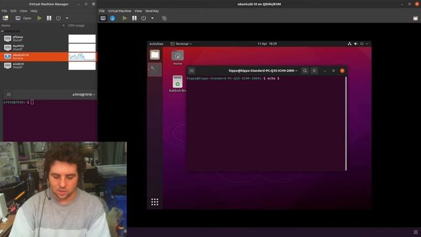Click the new tab icon in the guest terminal
The width and height of the screenshot is (421, 237).
pos(191,70)
